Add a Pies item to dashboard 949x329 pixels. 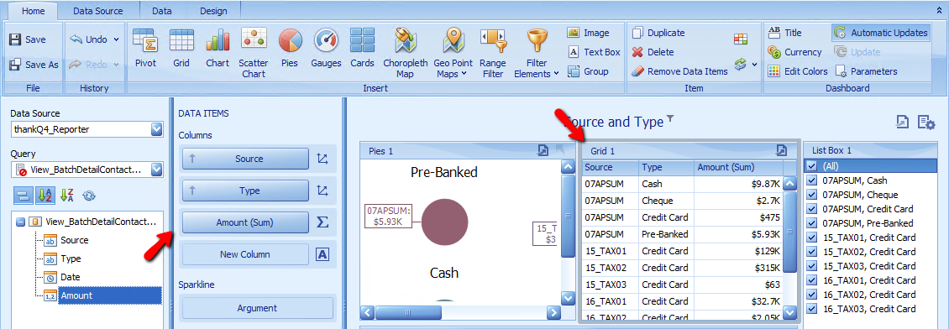[x=290, y=49]
